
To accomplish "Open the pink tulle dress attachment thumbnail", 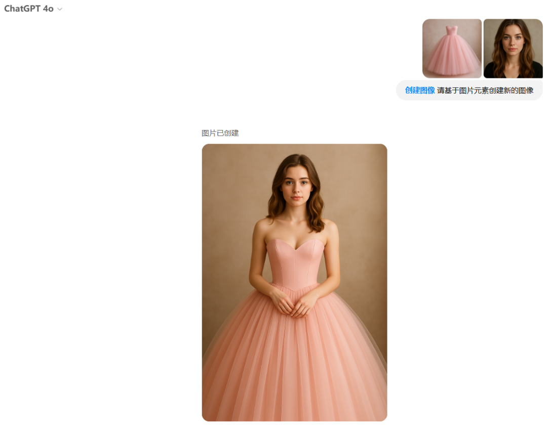I will [452, 49].
